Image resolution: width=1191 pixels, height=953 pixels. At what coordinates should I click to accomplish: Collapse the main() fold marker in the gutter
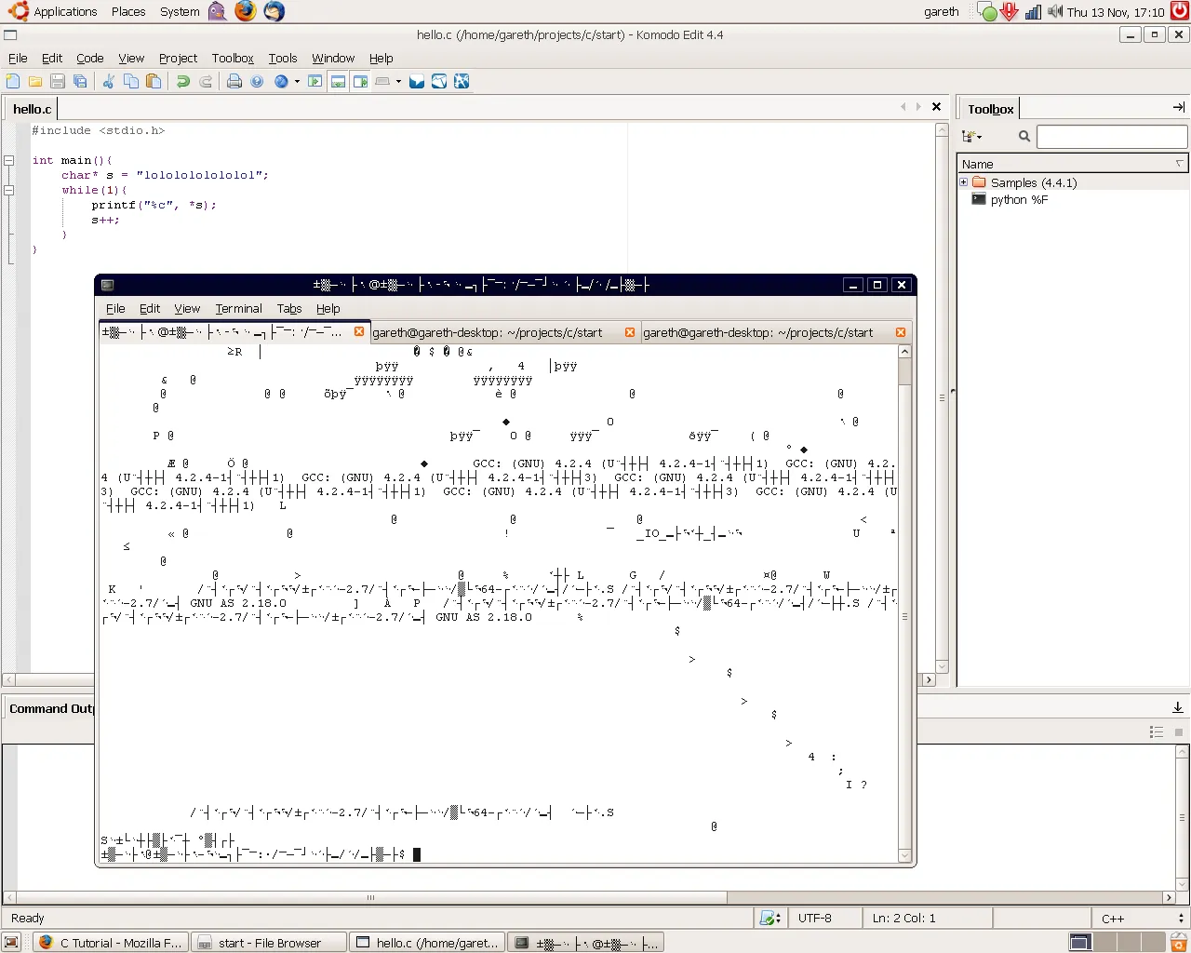point(9,160)
